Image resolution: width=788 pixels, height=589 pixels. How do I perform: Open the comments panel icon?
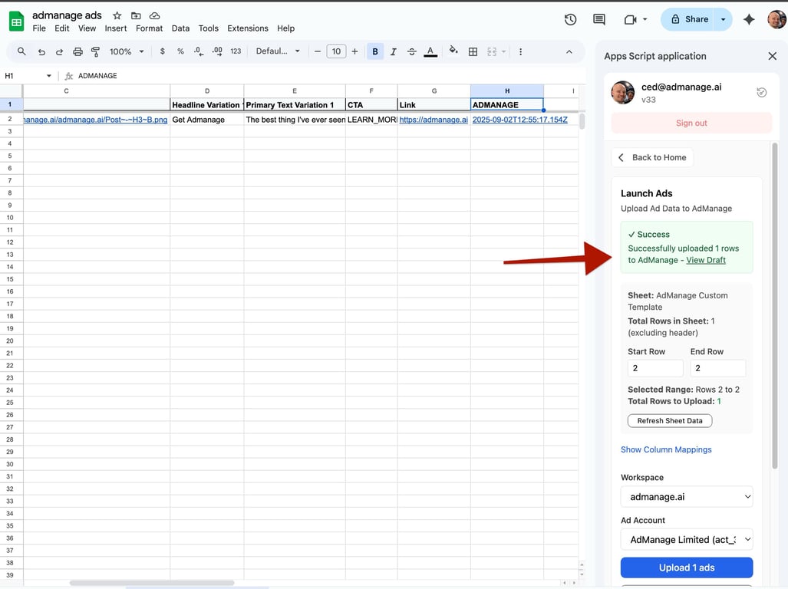click(598, 20)
